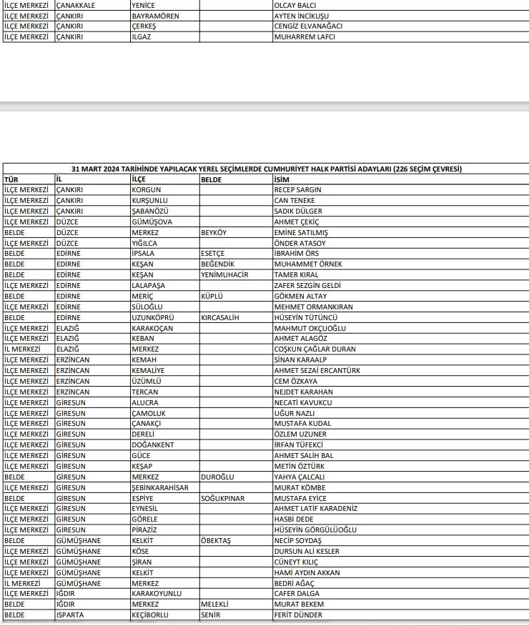This screenshot has width=529, height=626.
Task: Click the district cell GÜMÜŞOVA
Action: pyautogui.click(x=152, y=222)
